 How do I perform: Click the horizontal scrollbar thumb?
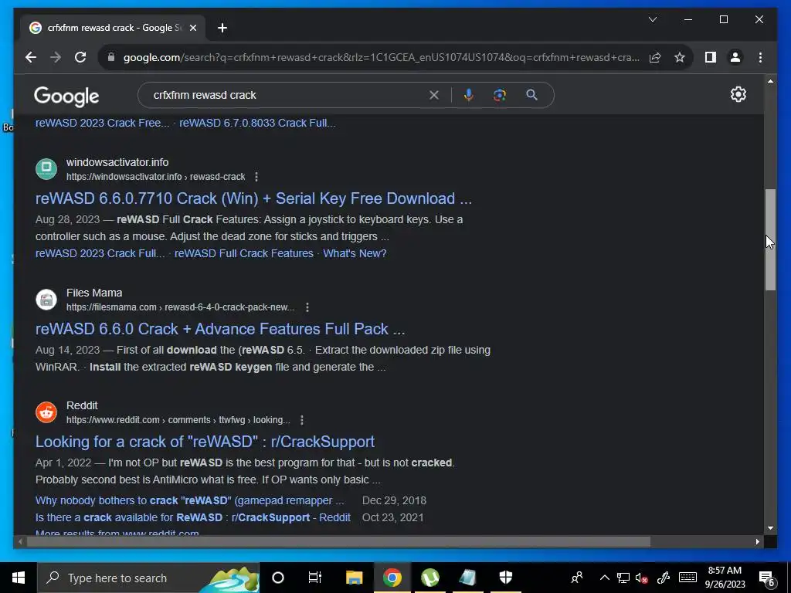pyautogui.click(x=338, y=541)
